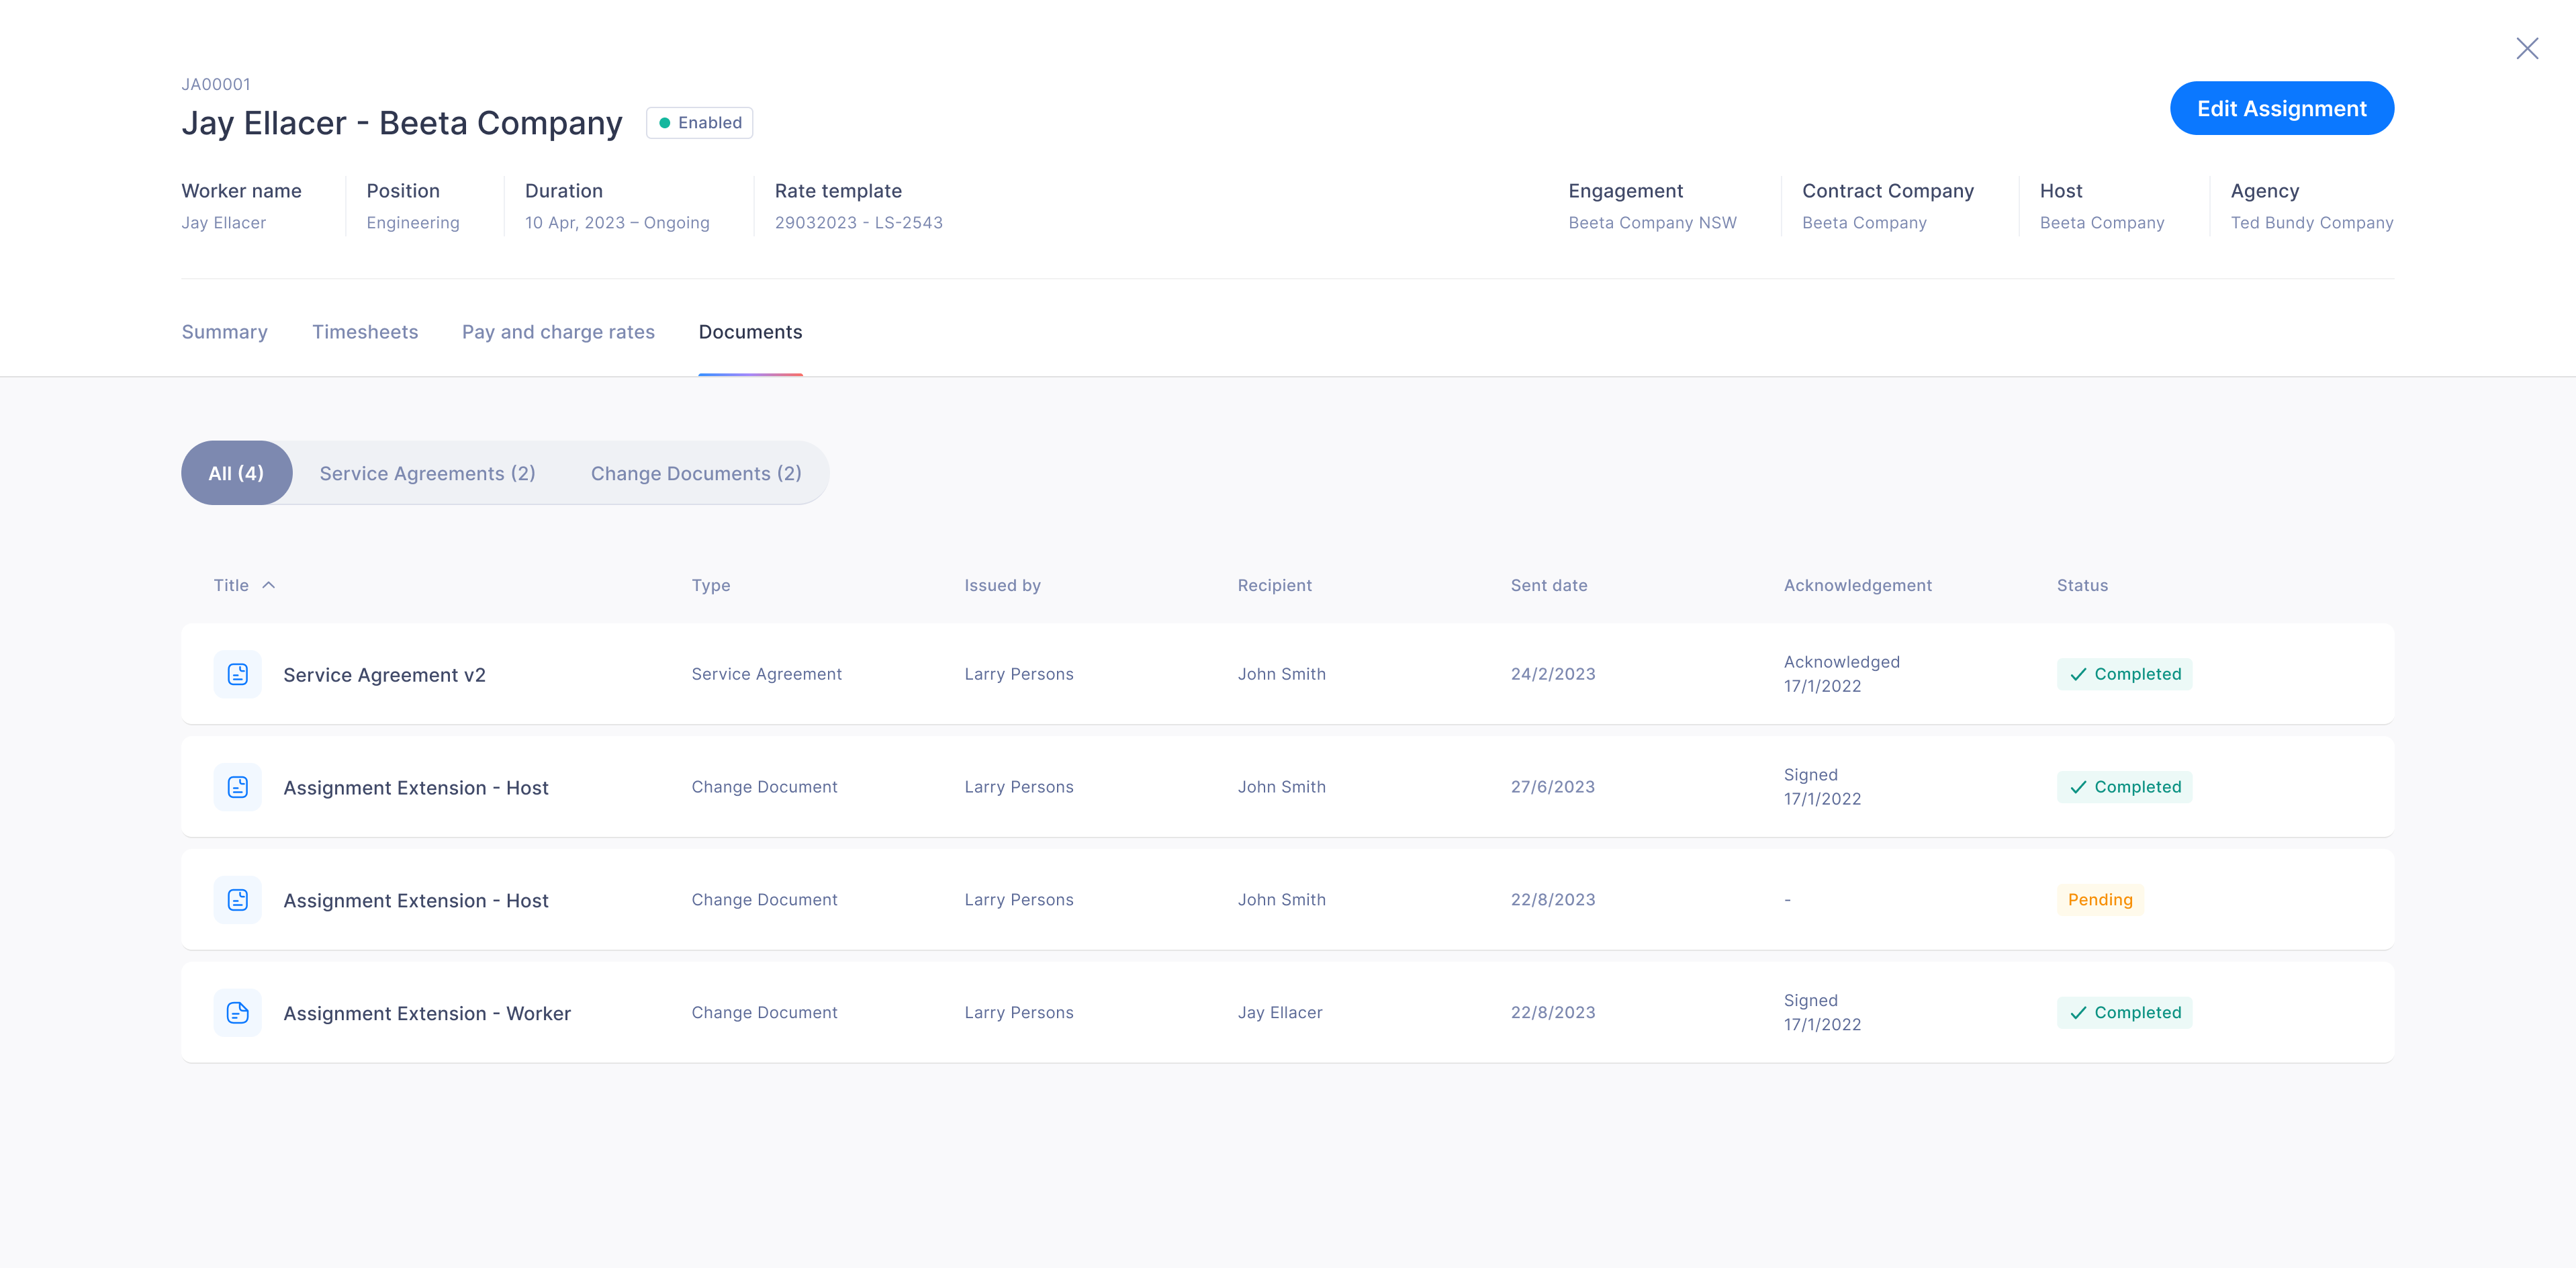Open the Assignment Extension - Host sent 27/6/2023
The height and width of the screenshot is (1268, 2576).
416,788
